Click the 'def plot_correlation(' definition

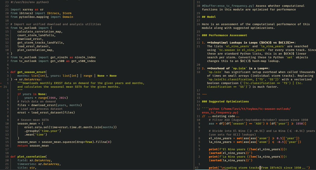click(x=28, y=157)
